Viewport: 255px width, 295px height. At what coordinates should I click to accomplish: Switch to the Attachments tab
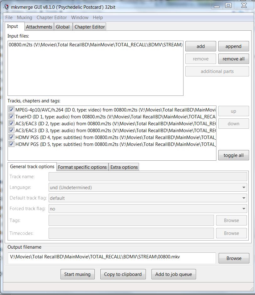click(39, 27)
